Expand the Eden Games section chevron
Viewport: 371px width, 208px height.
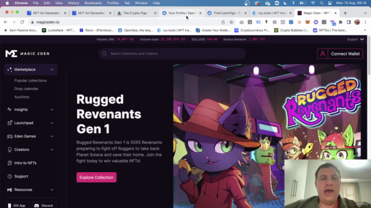[52, 136]
